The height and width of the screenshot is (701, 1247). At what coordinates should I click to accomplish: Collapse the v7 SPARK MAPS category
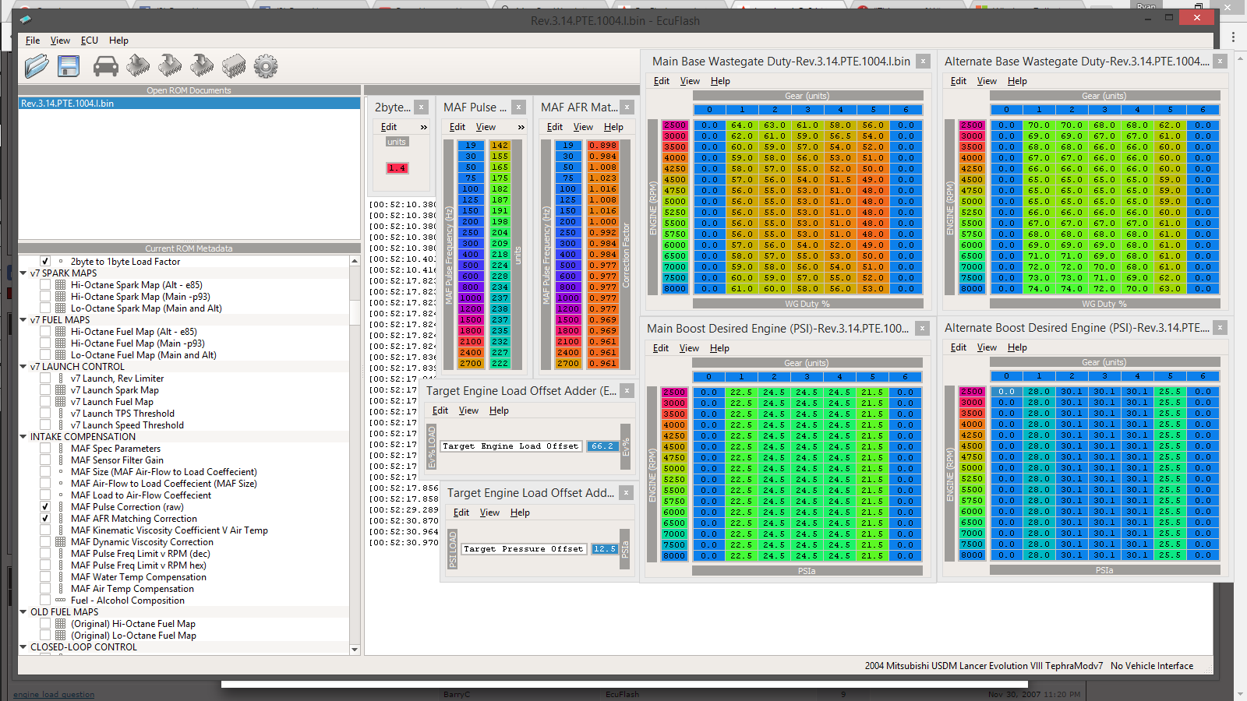coord(23,273)
